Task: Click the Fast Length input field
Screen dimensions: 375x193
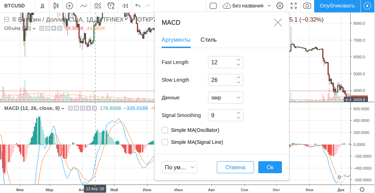Action: point(221,62)
